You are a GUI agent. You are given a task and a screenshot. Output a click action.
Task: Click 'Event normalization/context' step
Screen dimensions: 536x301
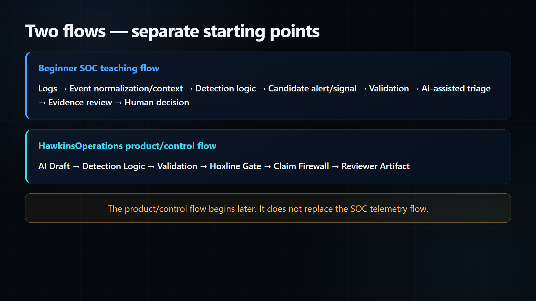[126, 89]
